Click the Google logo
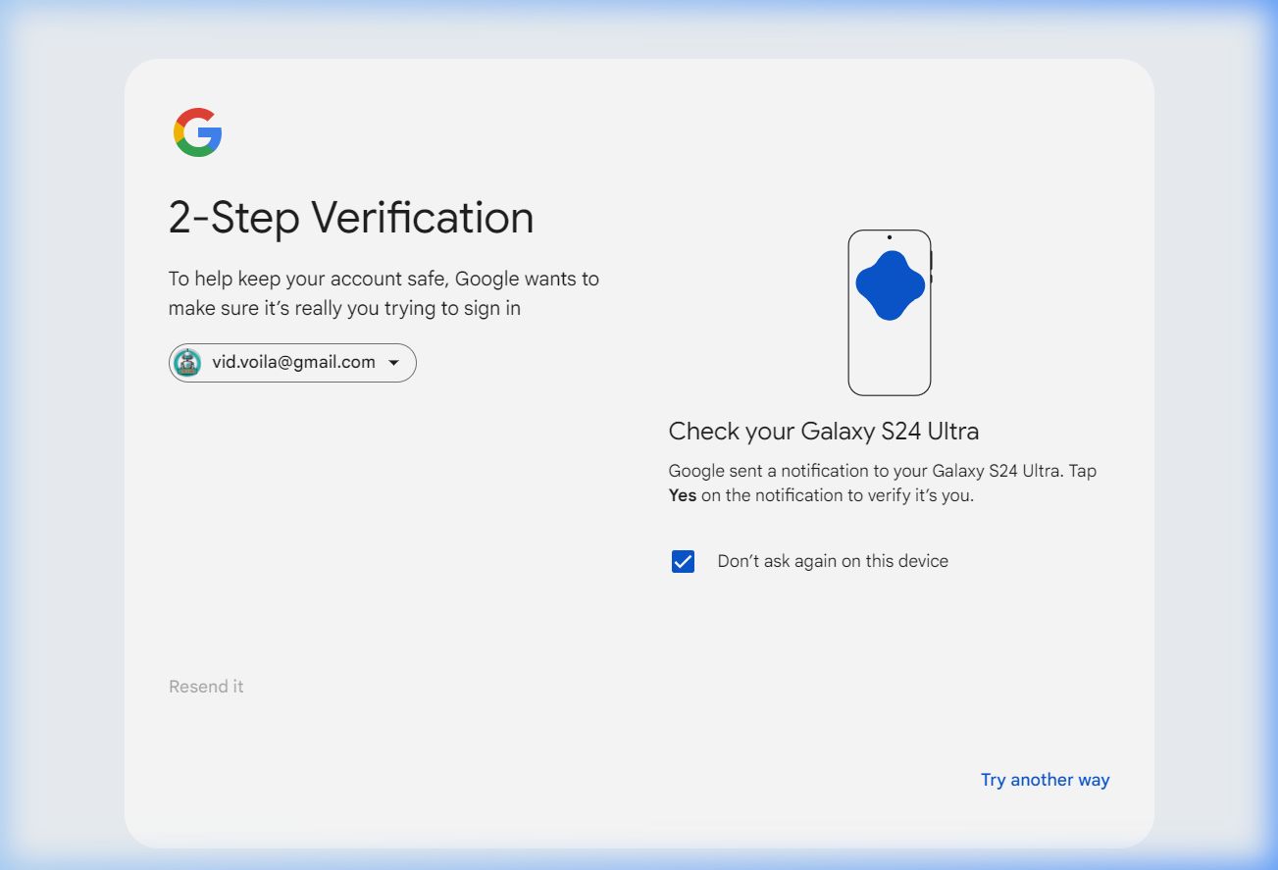The height and width of the screenshot is (870, 1278). [198, 132]
